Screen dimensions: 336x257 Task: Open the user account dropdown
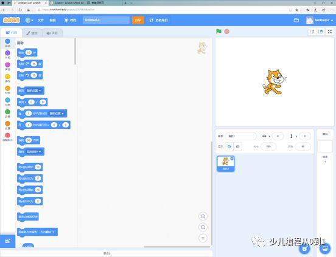click(320, 20)
